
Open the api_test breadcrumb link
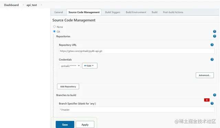[32, 5]
